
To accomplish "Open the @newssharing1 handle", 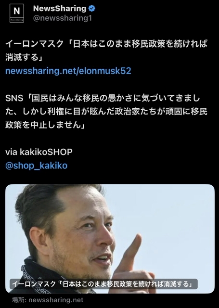I will [x=63, y=18].
